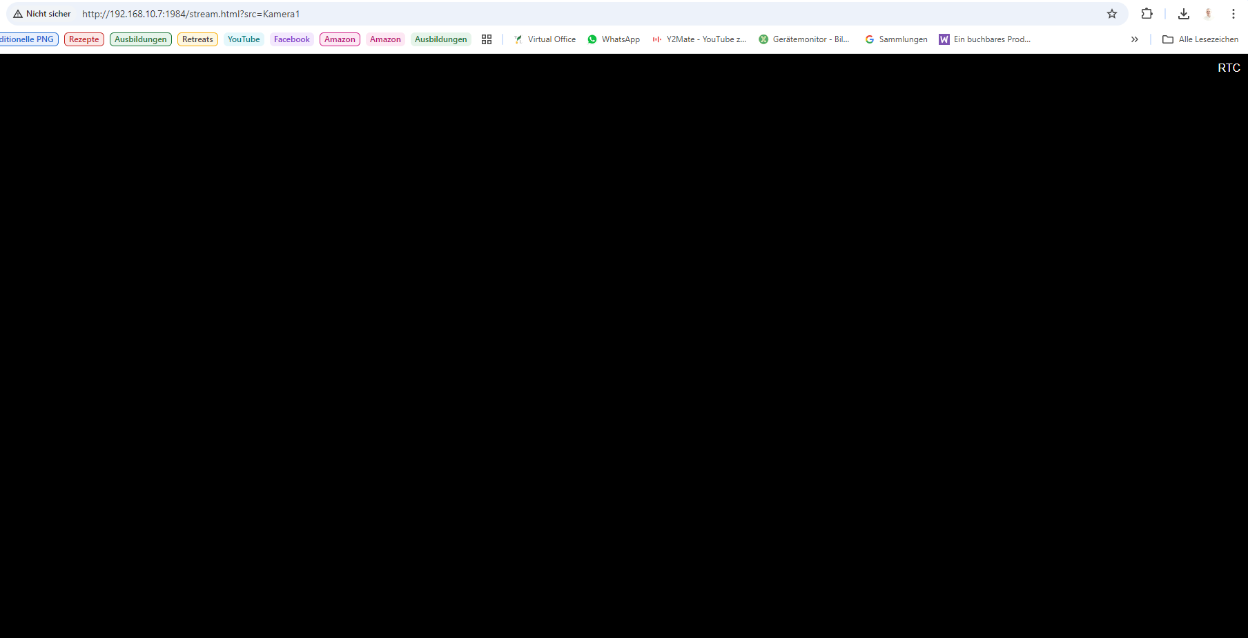The width and height of the screenshot is (1248, 638).
Task: Open the WhatsApp bookmark
Action: pyautogui.click(x=614, y=39)
